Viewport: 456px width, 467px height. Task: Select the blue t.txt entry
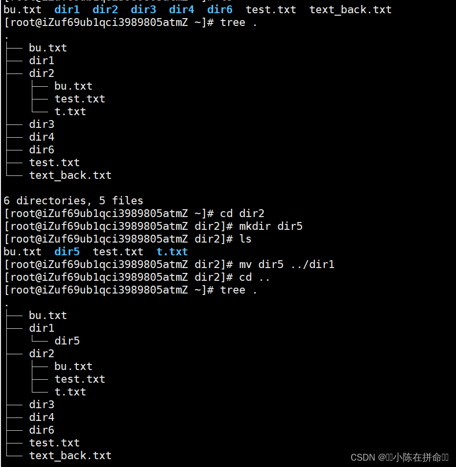(172, 252)
